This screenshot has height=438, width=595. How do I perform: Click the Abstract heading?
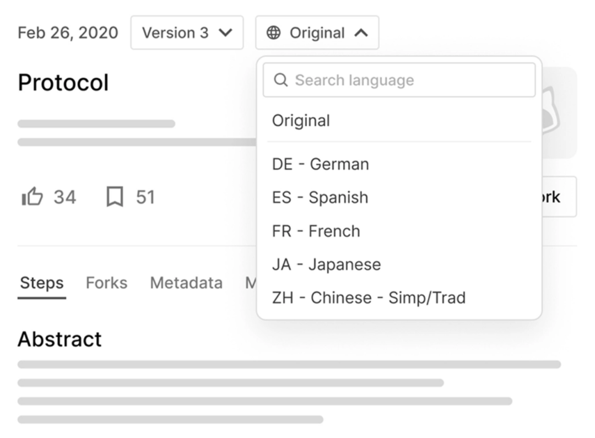click(x=59, y=339)
